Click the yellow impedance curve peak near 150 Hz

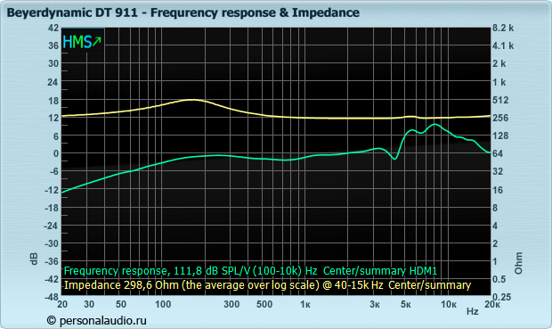tap(192, 100)
